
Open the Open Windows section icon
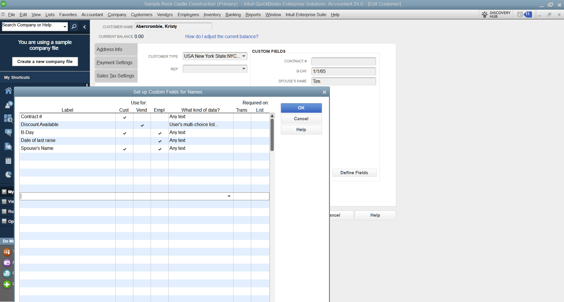(x=4, y=221)
